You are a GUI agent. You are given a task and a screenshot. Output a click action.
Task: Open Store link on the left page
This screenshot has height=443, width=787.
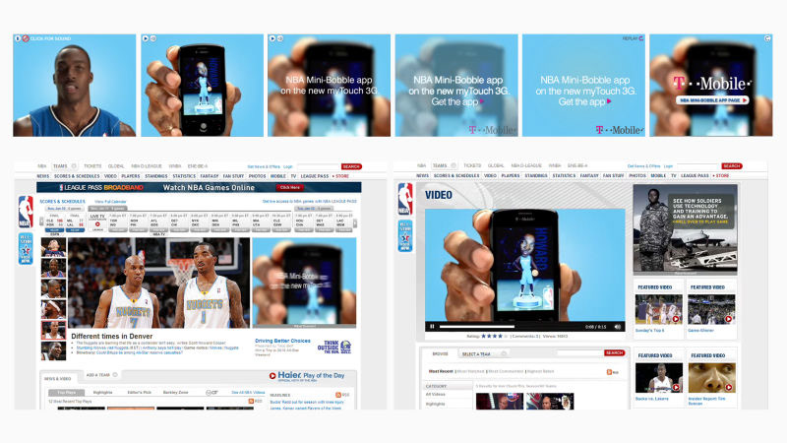[342, 176]
